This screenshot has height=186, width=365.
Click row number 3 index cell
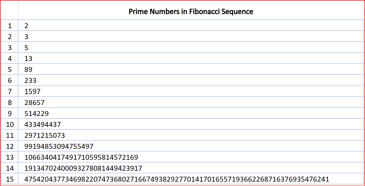[10, 48]
